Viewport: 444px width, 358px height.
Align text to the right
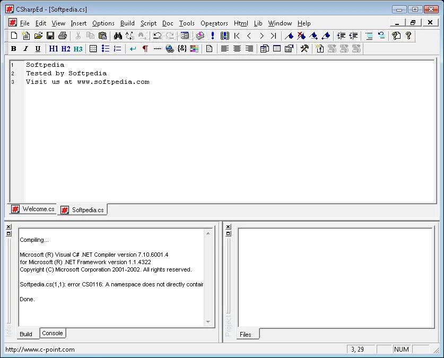pyautogui.click(x=249, y=49)
